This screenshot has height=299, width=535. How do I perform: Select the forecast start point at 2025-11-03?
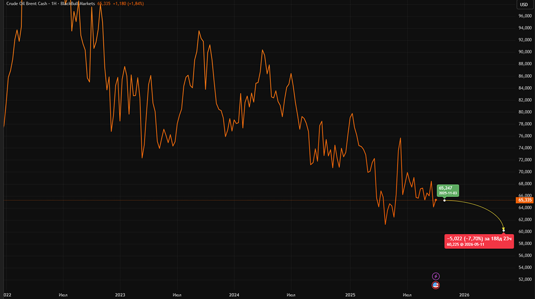click(x=444, y=201)
